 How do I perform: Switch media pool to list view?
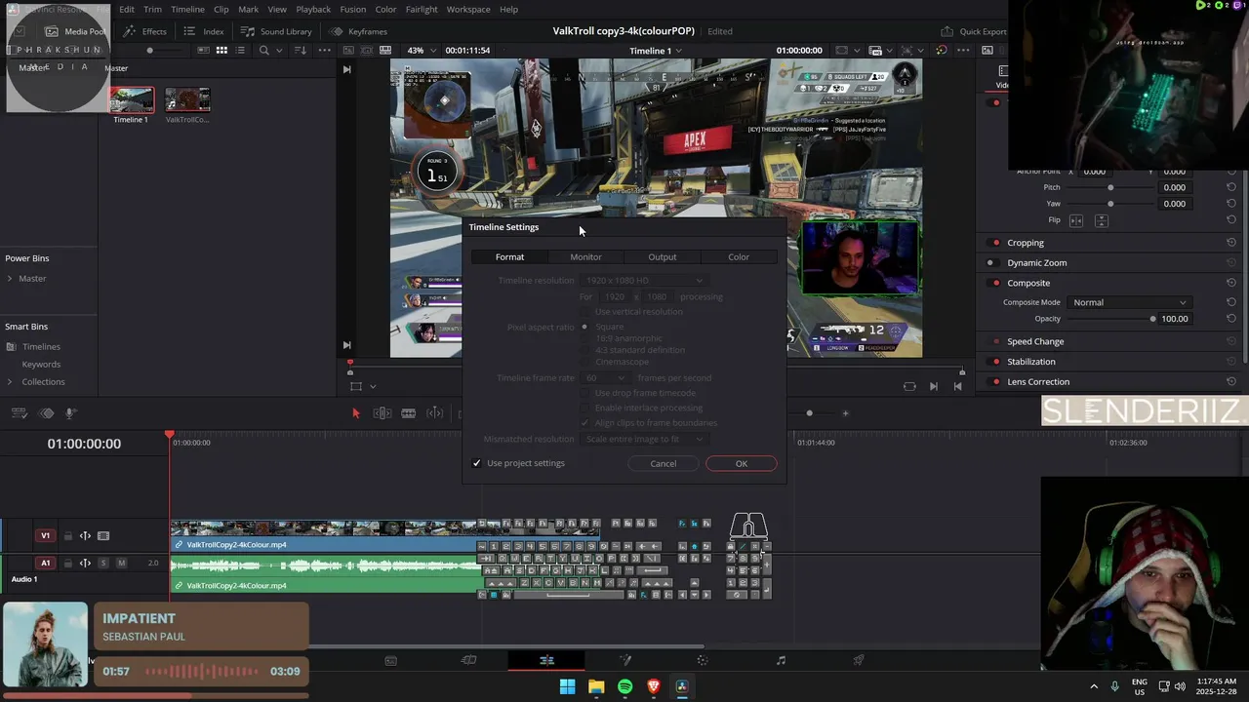pyautogui.click(x=240, y=50)
